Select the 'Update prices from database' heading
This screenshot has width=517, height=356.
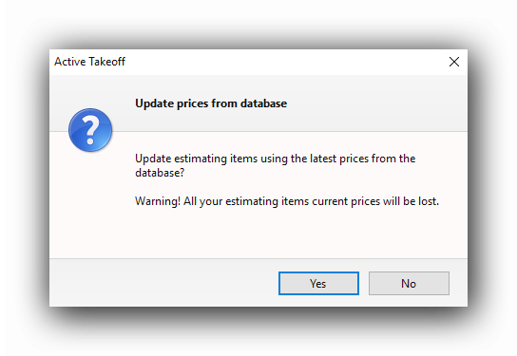coord(211,103)
